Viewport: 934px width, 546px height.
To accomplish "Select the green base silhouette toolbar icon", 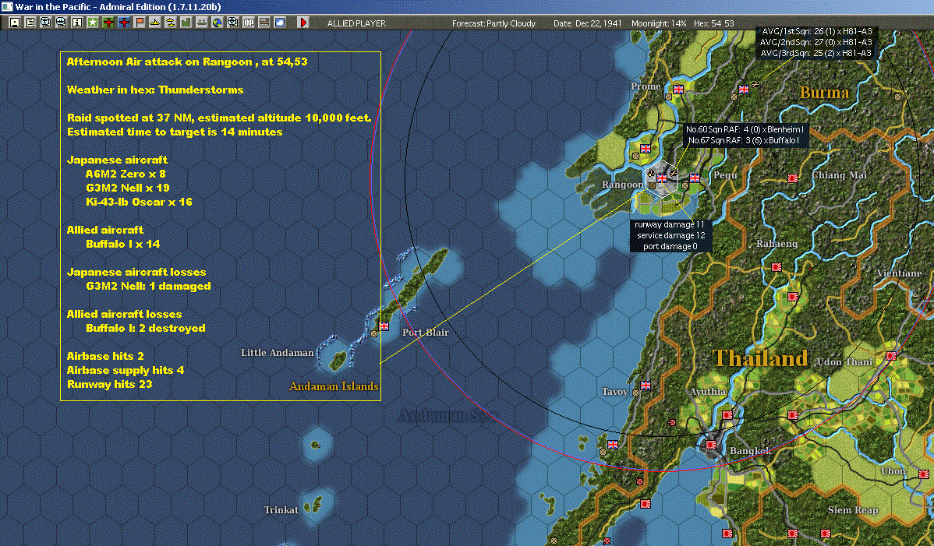I will (186, 23).
